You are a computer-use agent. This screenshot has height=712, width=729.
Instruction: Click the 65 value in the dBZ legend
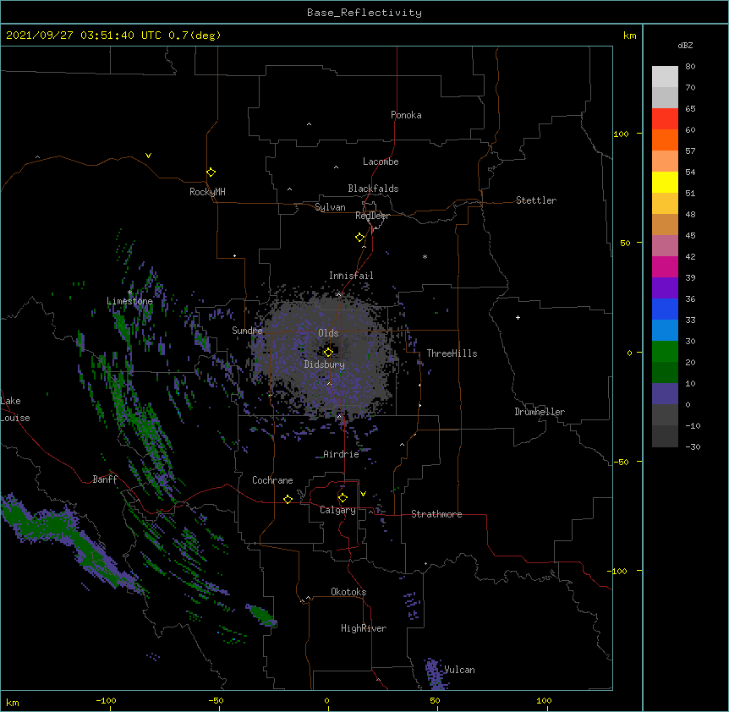coord(690,109)
